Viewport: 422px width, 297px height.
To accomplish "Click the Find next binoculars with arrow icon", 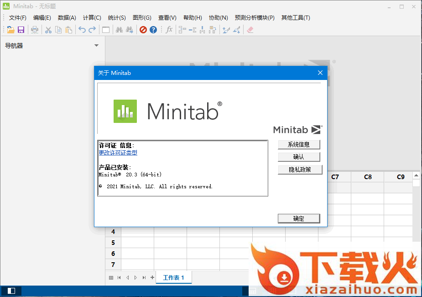I will 130,30.
